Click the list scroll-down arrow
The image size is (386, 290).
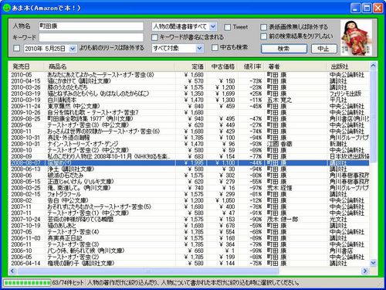(373, 263)
